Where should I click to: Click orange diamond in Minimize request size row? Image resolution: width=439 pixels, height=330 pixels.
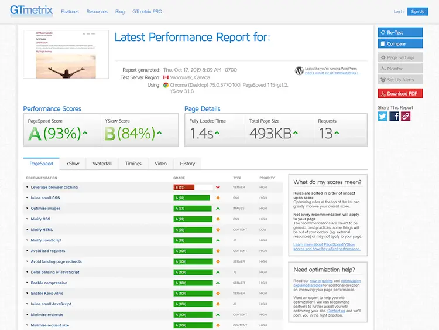218,325
